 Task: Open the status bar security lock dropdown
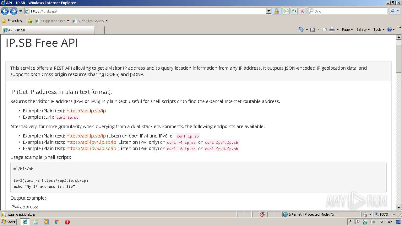click(x=367, y=214)
